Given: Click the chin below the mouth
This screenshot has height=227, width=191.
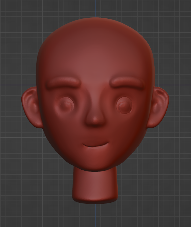Looking at the screenshot, I should pos(95,160).
